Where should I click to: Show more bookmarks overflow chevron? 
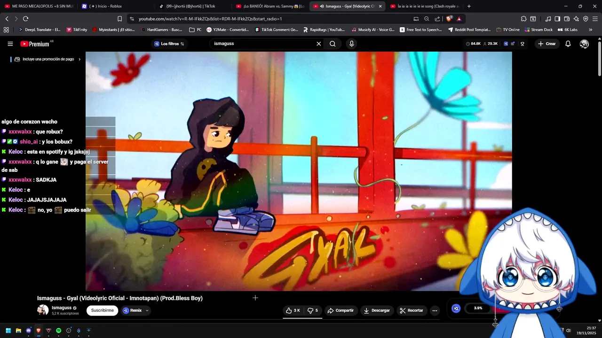click(x=591, y=30)
